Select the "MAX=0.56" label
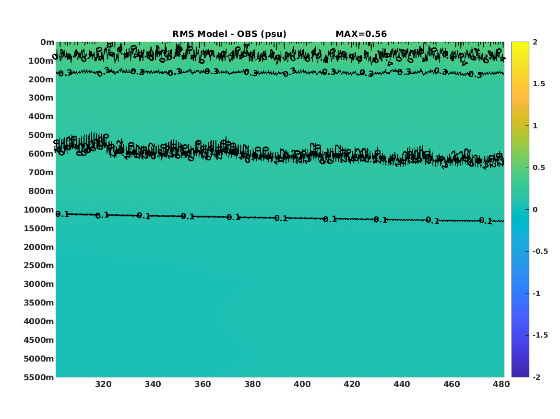560x419 pixels. pos(361,34)
